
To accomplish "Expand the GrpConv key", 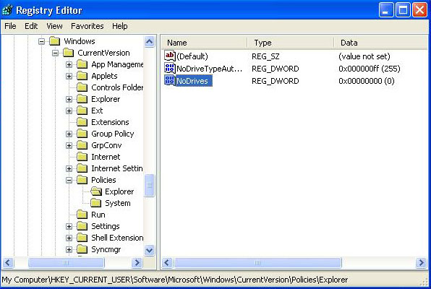I will pos(69,145).
